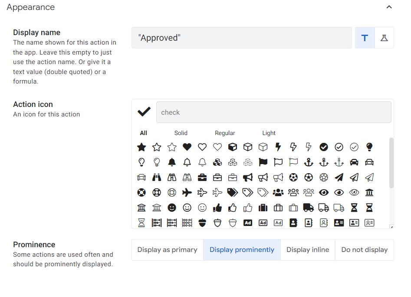Set prominence to Display inline

pos(308,250)
